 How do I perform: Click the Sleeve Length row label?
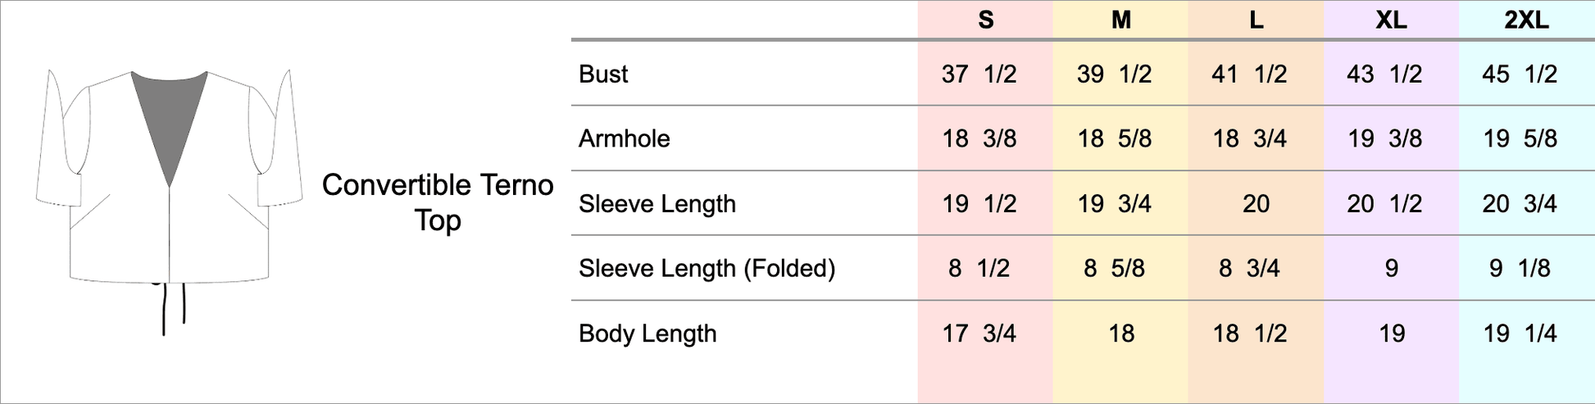click(x=657, y=203)
